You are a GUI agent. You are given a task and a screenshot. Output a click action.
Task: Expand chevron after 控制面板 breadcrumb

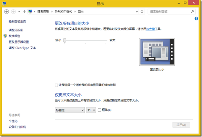[52, 11]
